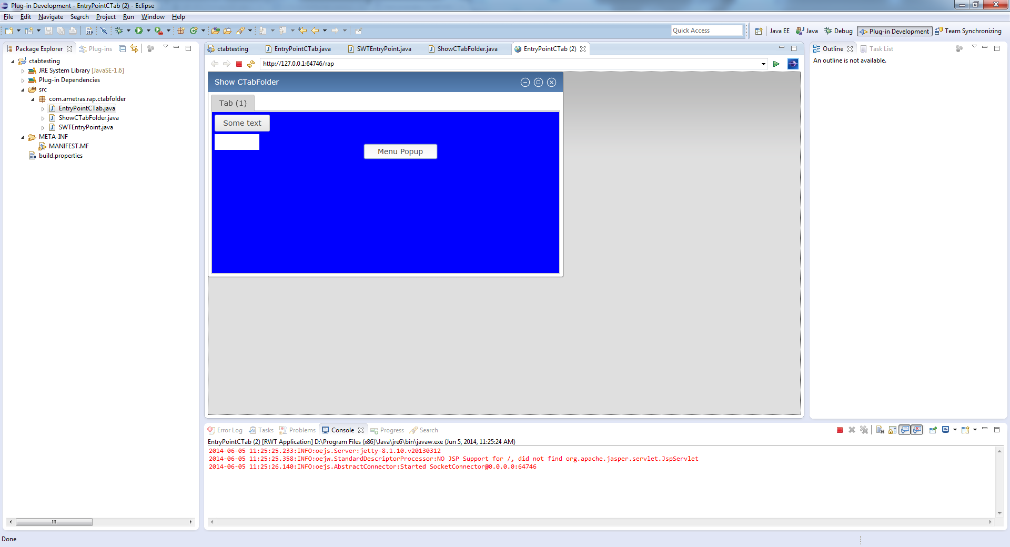Toggle Show Console When Standard Error Changes

(x=917, y=430)
